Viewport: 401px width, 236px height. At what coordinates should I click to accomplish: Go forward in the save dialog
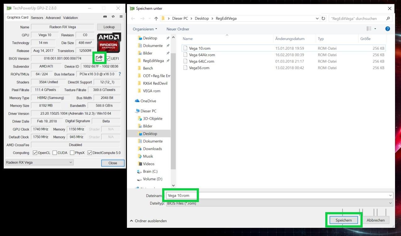click(x=142, y=19)
